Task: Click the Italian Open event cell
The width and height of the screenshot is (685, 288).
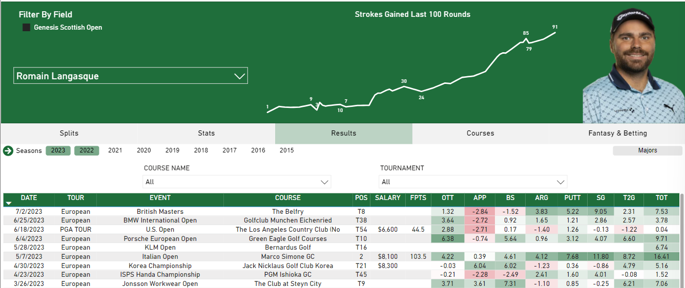Action: click(x=160, y=257)
